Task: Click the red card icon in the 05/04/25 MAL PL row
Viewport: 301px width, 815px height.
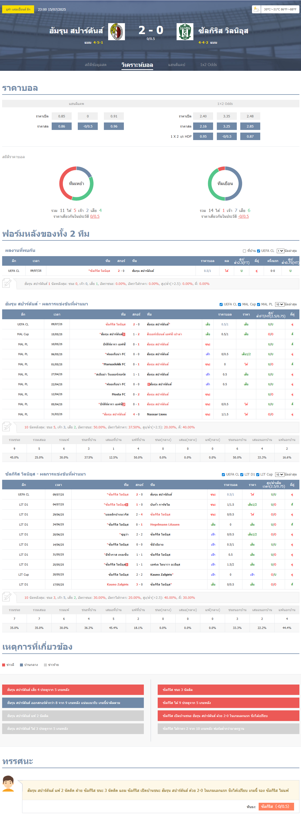Action: coord(124,404)
